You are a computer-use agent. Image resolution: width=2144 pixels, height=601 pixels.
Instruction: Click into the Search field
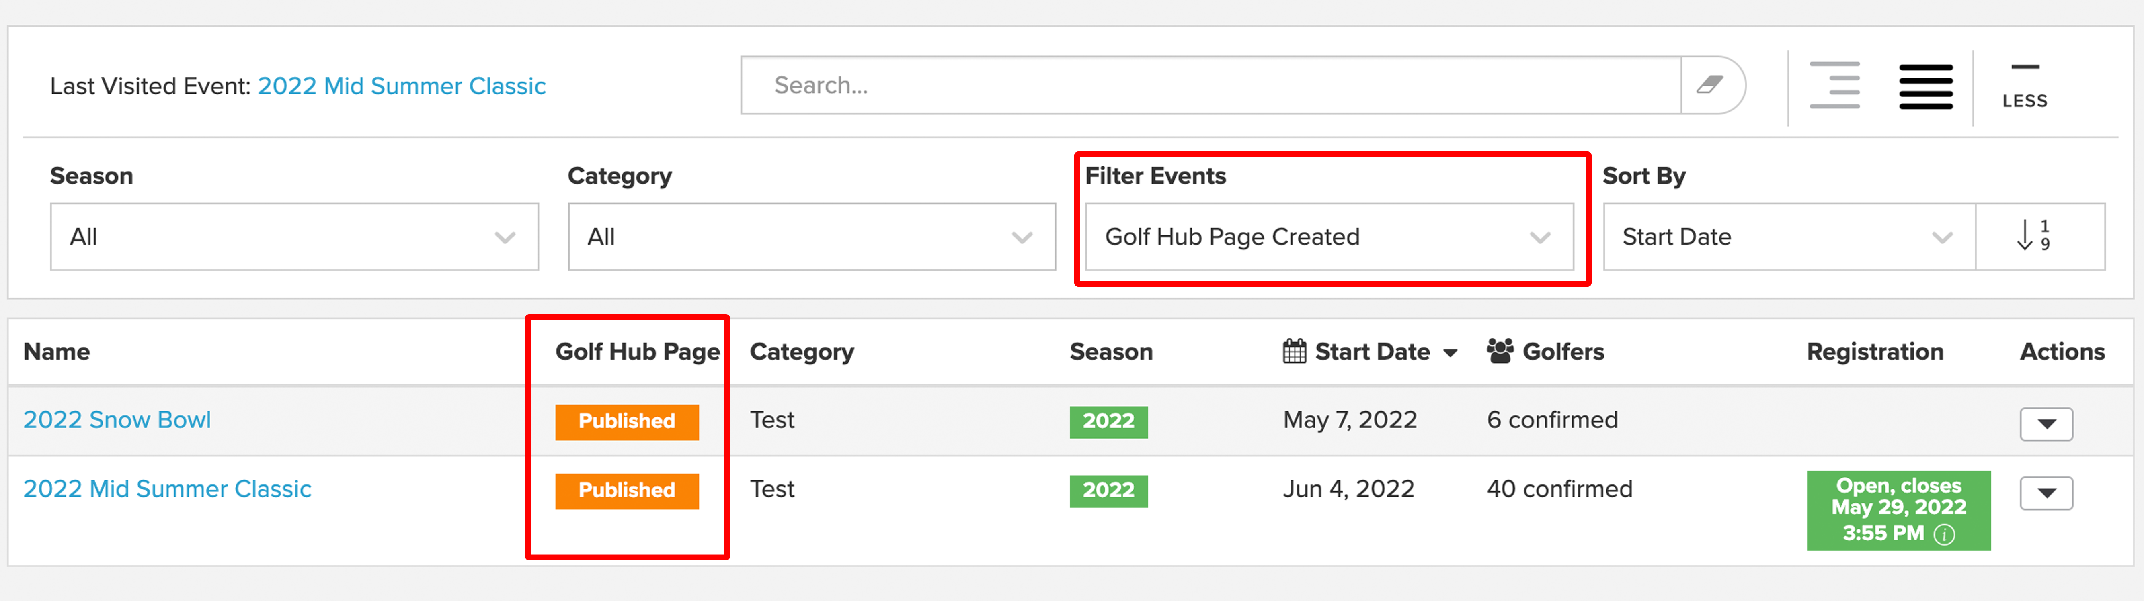point(1211,85)
